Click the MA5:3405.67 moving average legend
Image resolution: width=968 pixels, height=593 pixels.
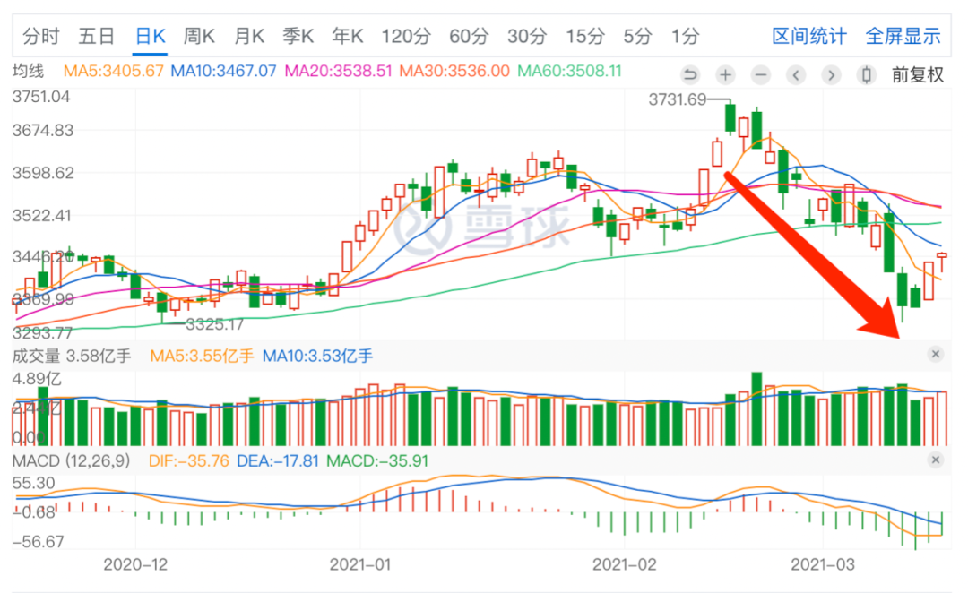113,72
